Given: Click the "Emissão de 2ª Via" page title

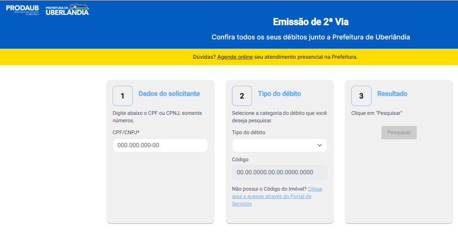Looking at the screenshot, I should coord(310,22).
